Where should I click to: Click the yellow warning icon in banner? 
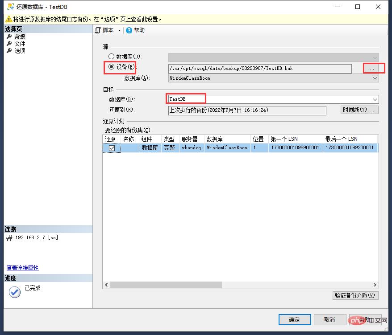[8, 19]
